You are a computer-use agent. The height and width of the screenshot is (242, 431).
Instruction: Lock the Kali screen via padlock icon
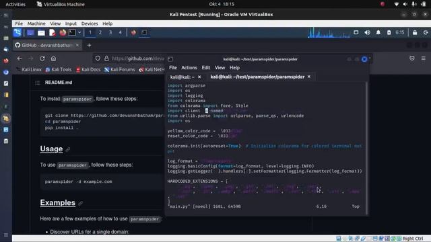(x=415, y=32)
